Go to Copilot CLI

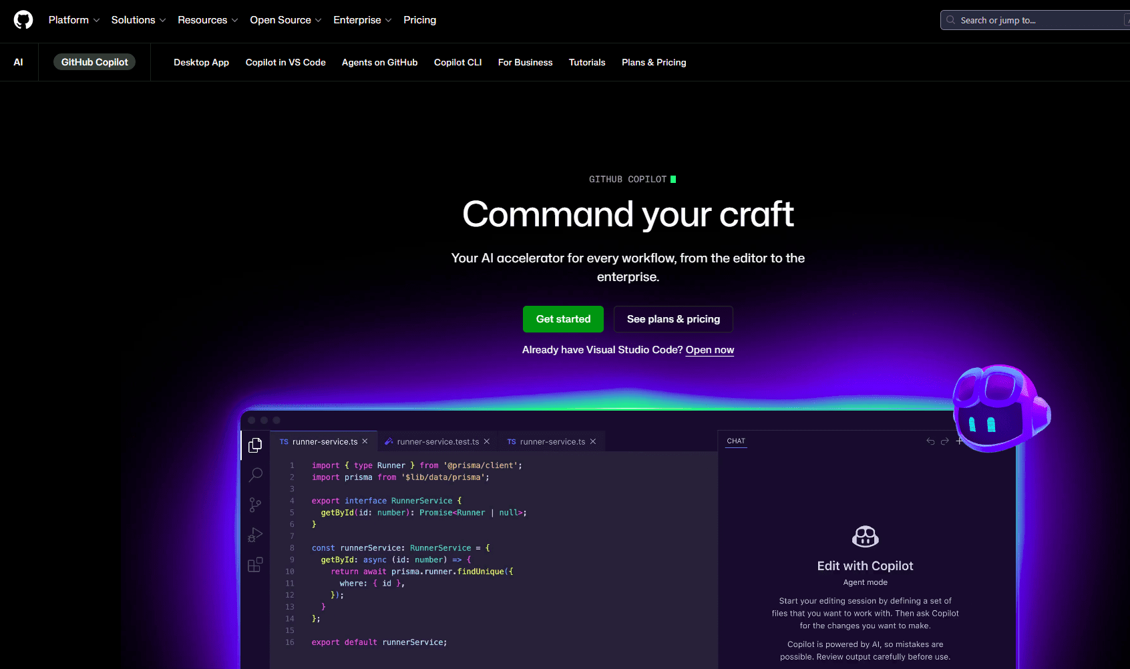457,62
